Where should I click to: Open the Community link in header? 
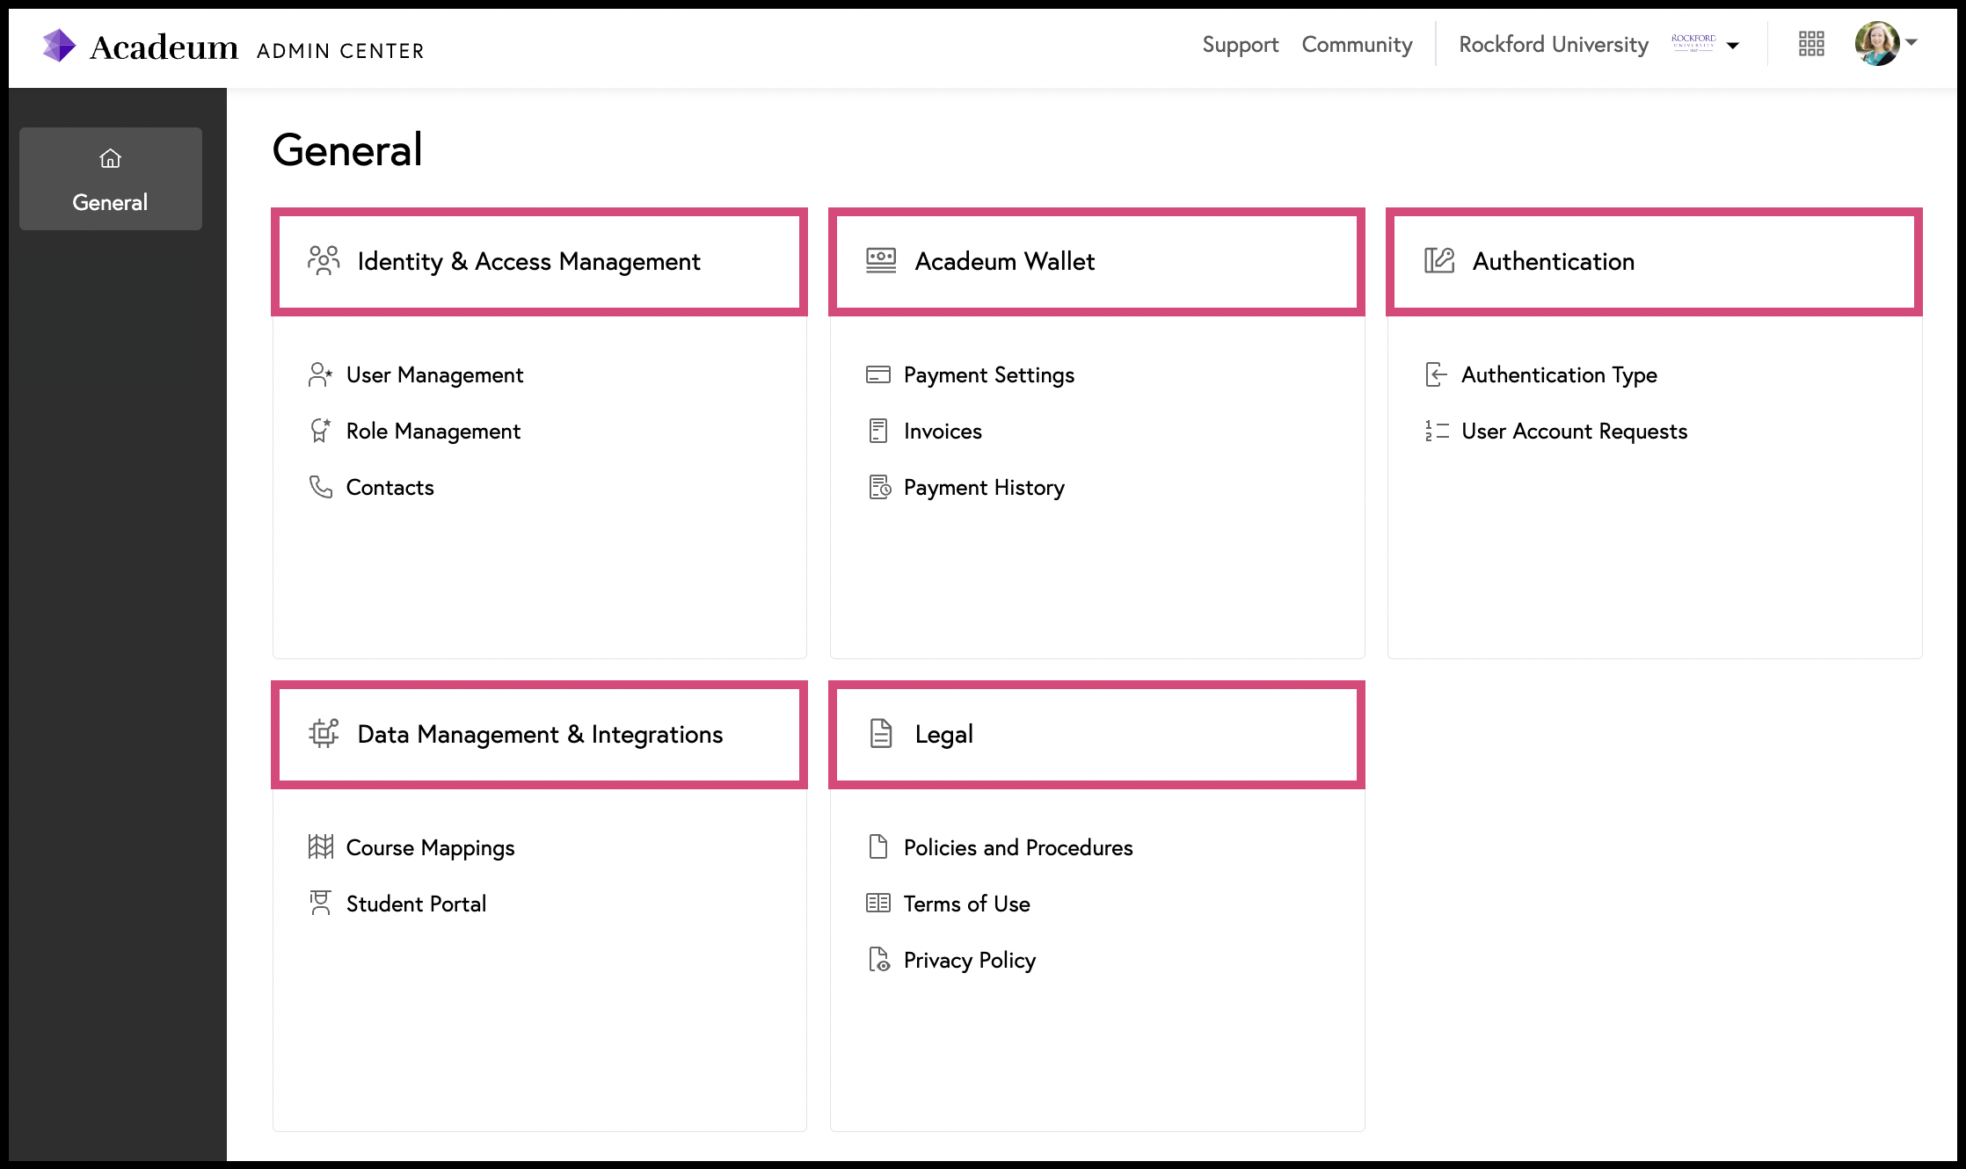pos(1358,45)
